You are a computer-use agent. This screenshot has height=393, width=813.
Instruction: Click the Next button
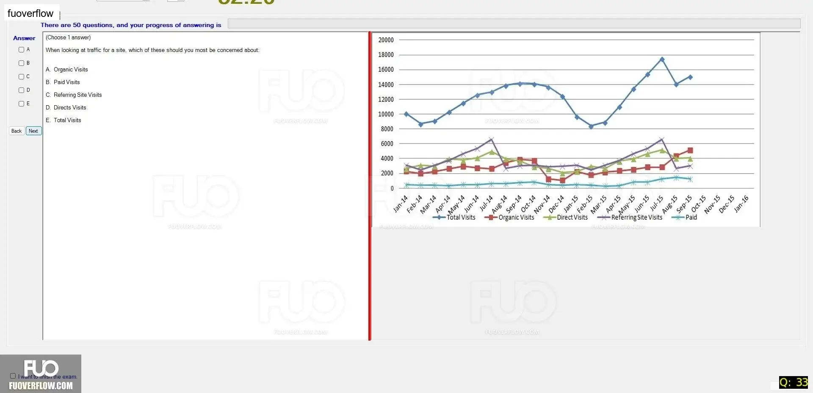[x=33, y=131]
